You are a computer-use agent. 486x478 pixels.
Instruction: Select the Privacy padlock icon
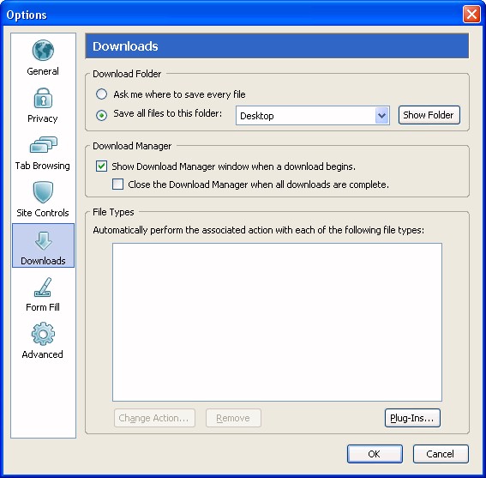point(43,98)
